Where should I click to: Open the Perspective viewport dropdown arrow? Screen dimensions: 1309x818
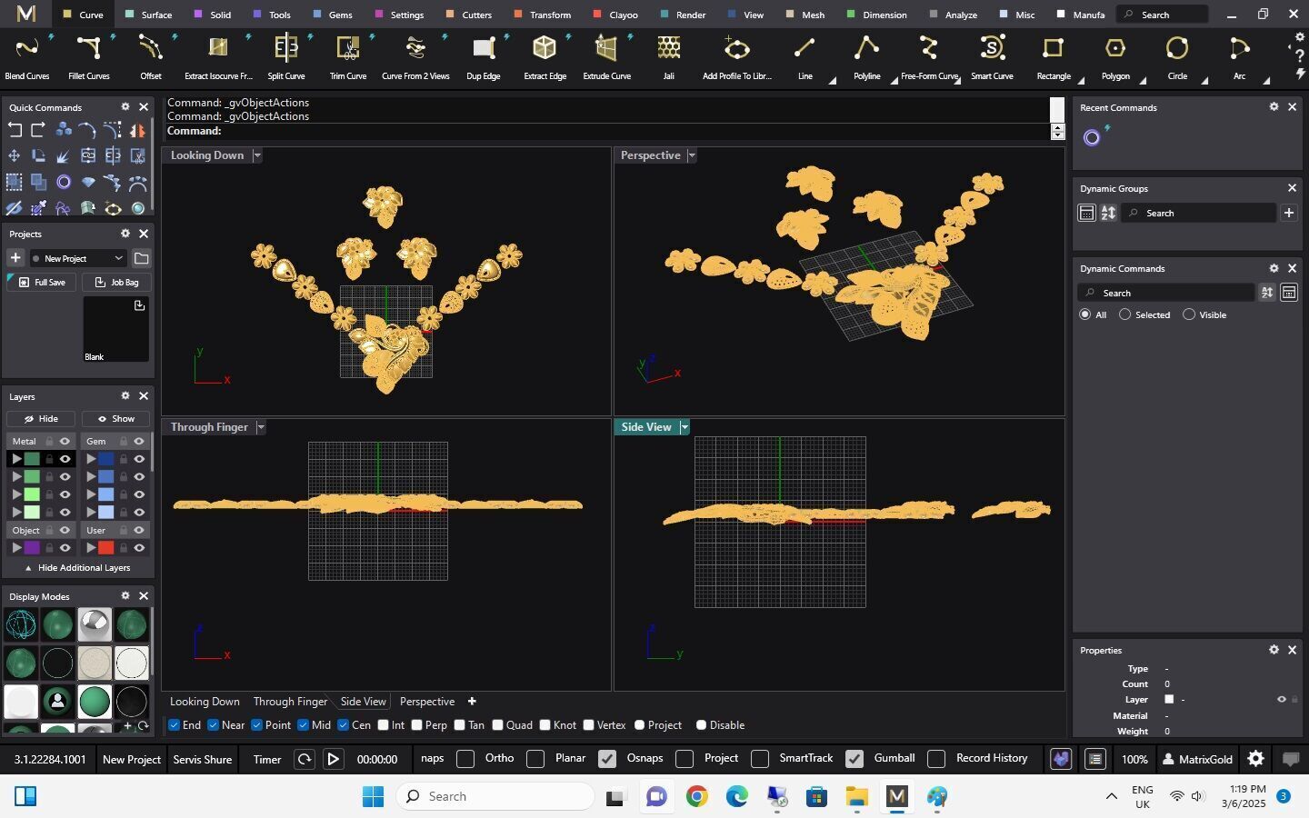coord(692,155)
